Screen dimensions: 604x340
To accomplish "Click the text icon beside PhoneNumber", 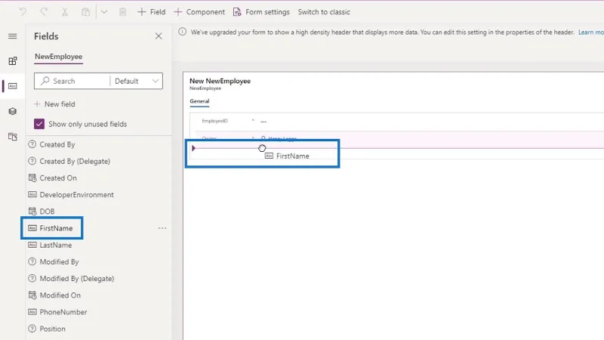I will tap(32, 312).
